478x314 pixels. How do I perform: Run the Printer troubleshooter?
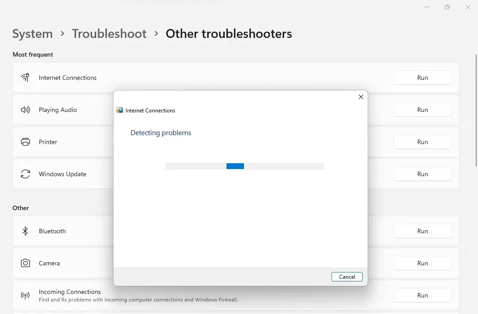pyautogui.click(x=423, y=142)
